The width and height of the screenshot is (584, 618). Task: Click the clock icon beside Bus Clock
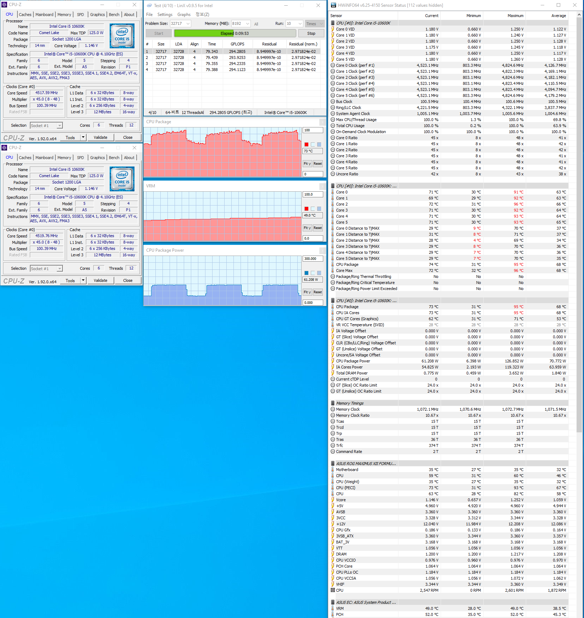[333, 102]
